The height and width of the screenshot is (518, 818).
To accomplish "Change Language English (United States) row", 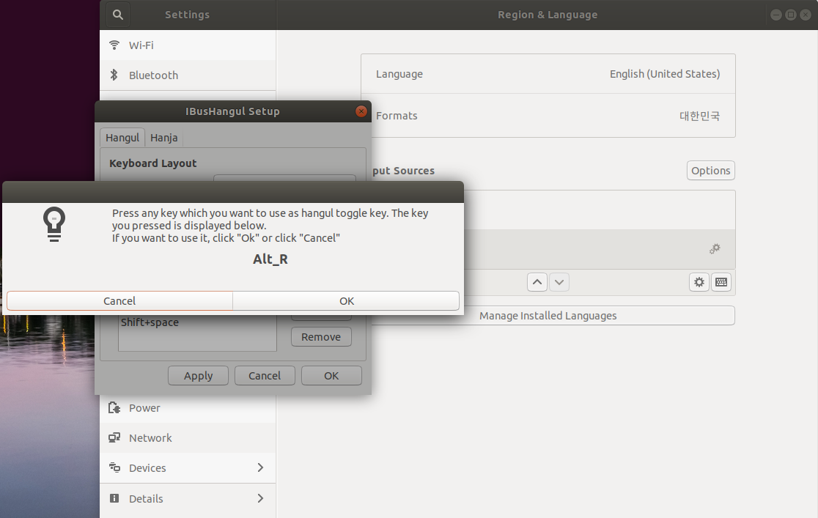I will tap(548, 74).
